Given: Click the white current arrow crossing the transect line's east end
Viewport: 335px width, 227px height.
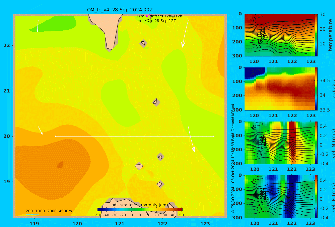Looking at the screenshot, I should [x=192, y=140].
